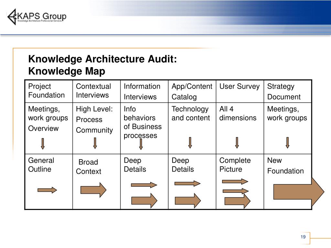
Task: Select the 'Strategy Document' header cell
Action: (288, 91)
